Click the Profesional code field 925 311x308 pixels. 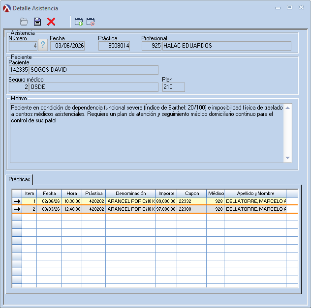coord(152,46)
